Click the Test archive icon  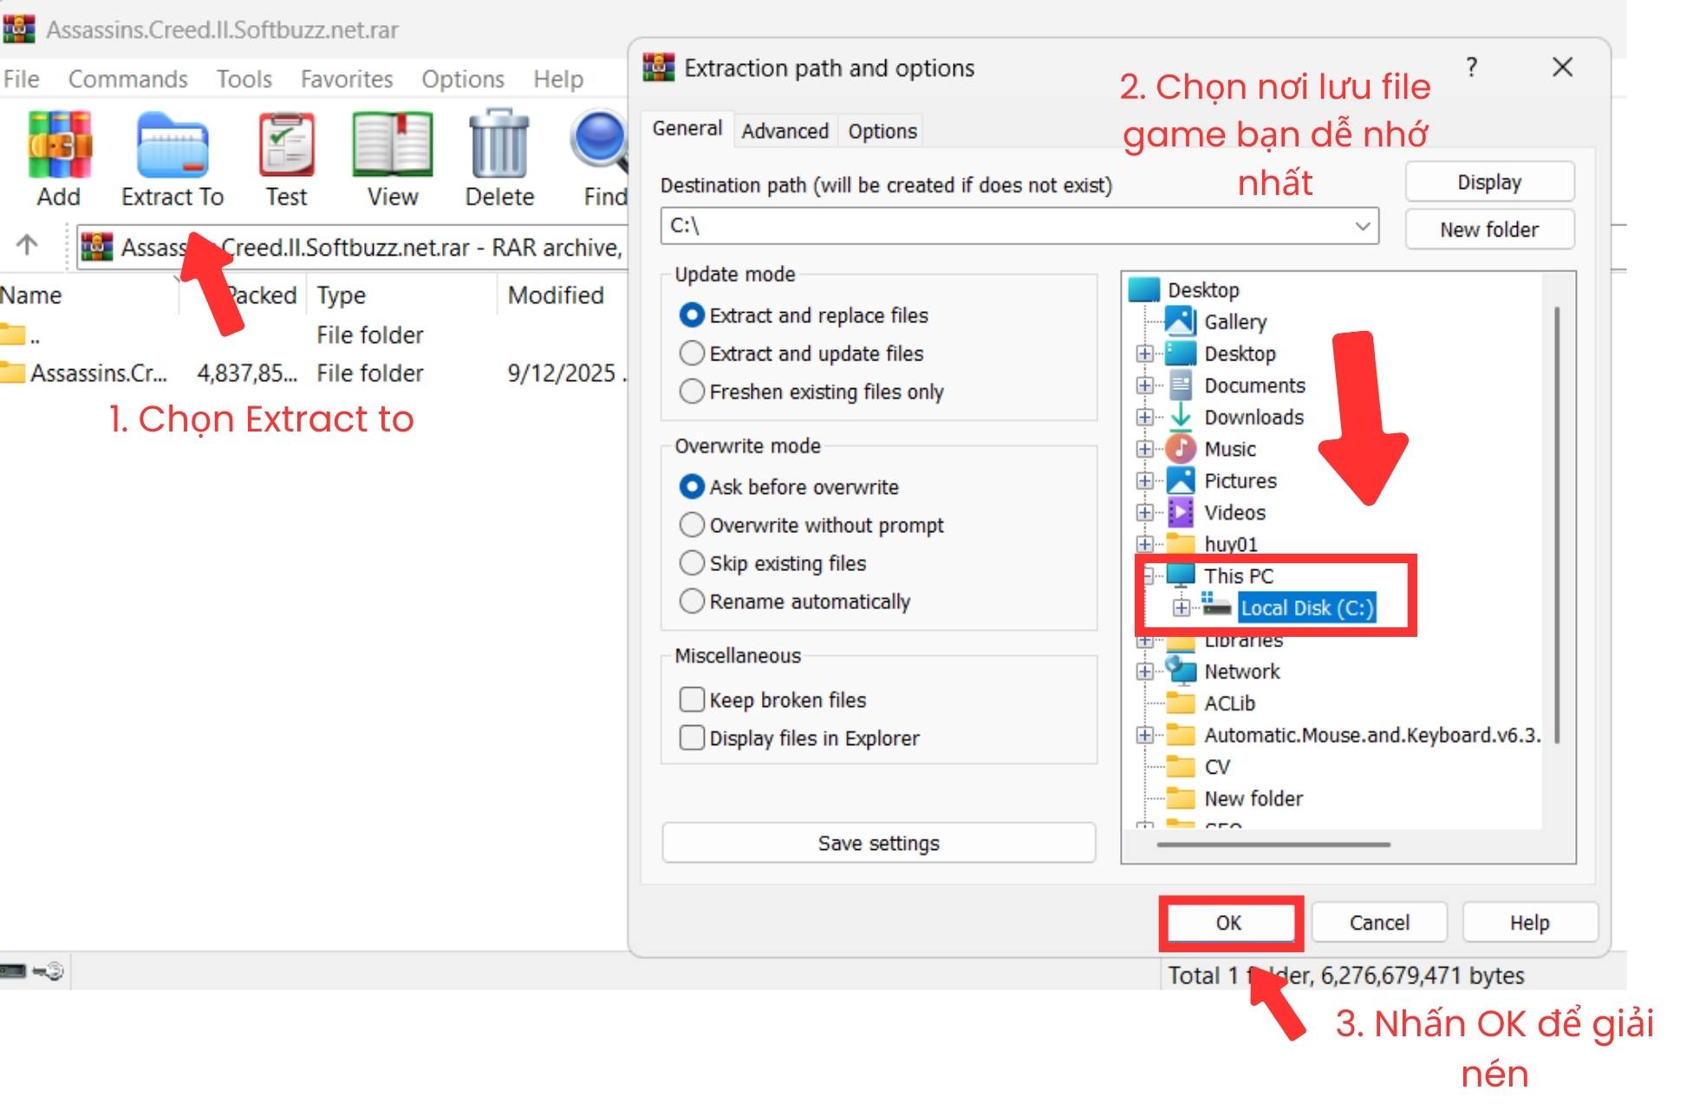point(286,145)
